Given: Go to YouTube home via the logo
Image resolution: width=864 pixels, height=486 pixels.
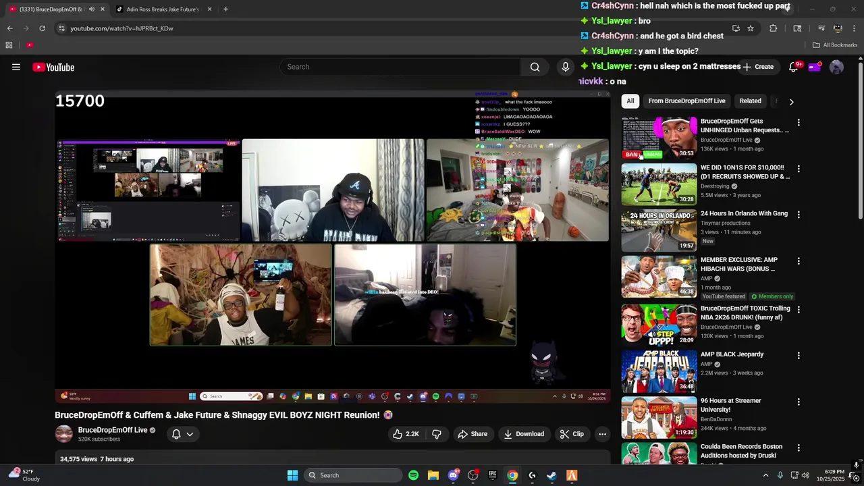Looking at the screenshot, I should [53, 67].
